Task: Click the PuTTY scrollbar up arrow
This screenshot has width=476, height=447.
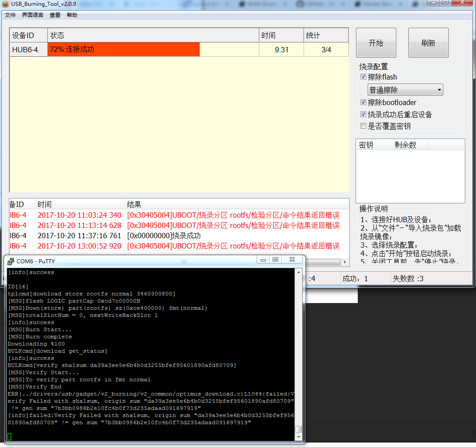Action: (x=298, y=272)
